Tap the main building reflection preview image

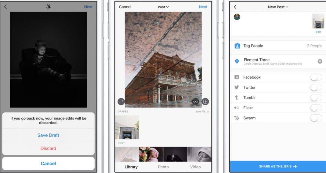(163, 60)
